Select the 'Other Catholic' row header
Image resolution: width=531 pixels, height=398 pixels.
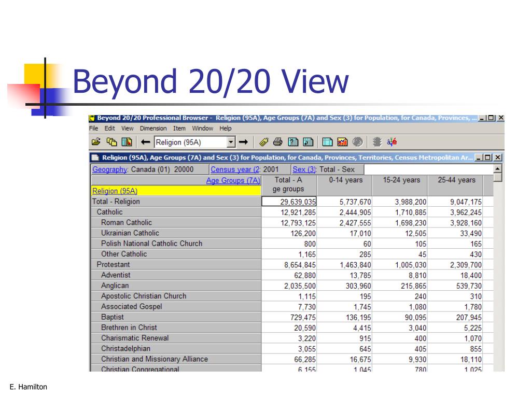point(176,254)
